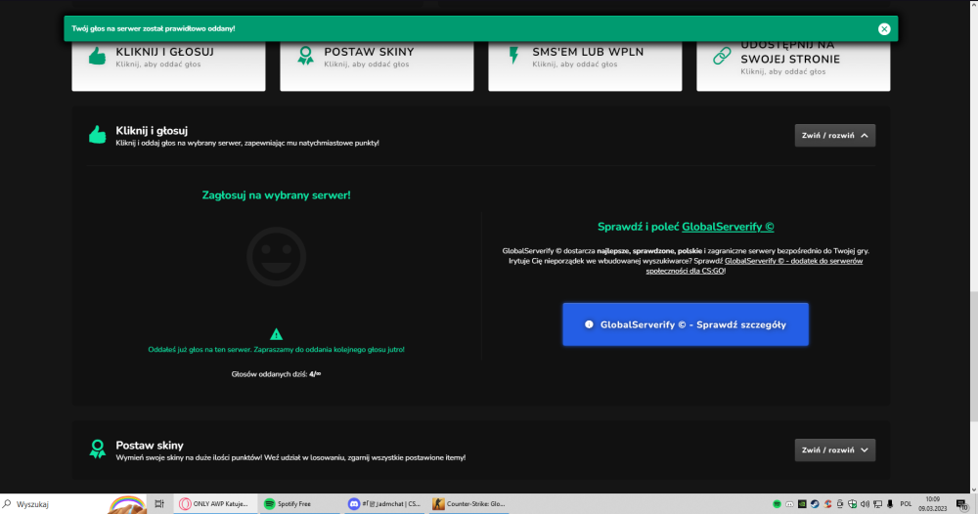Viewport: 978px width, 514px height.
Task: Switch to Spotify Free on the taskbar
Action: (x=298, y=504)
